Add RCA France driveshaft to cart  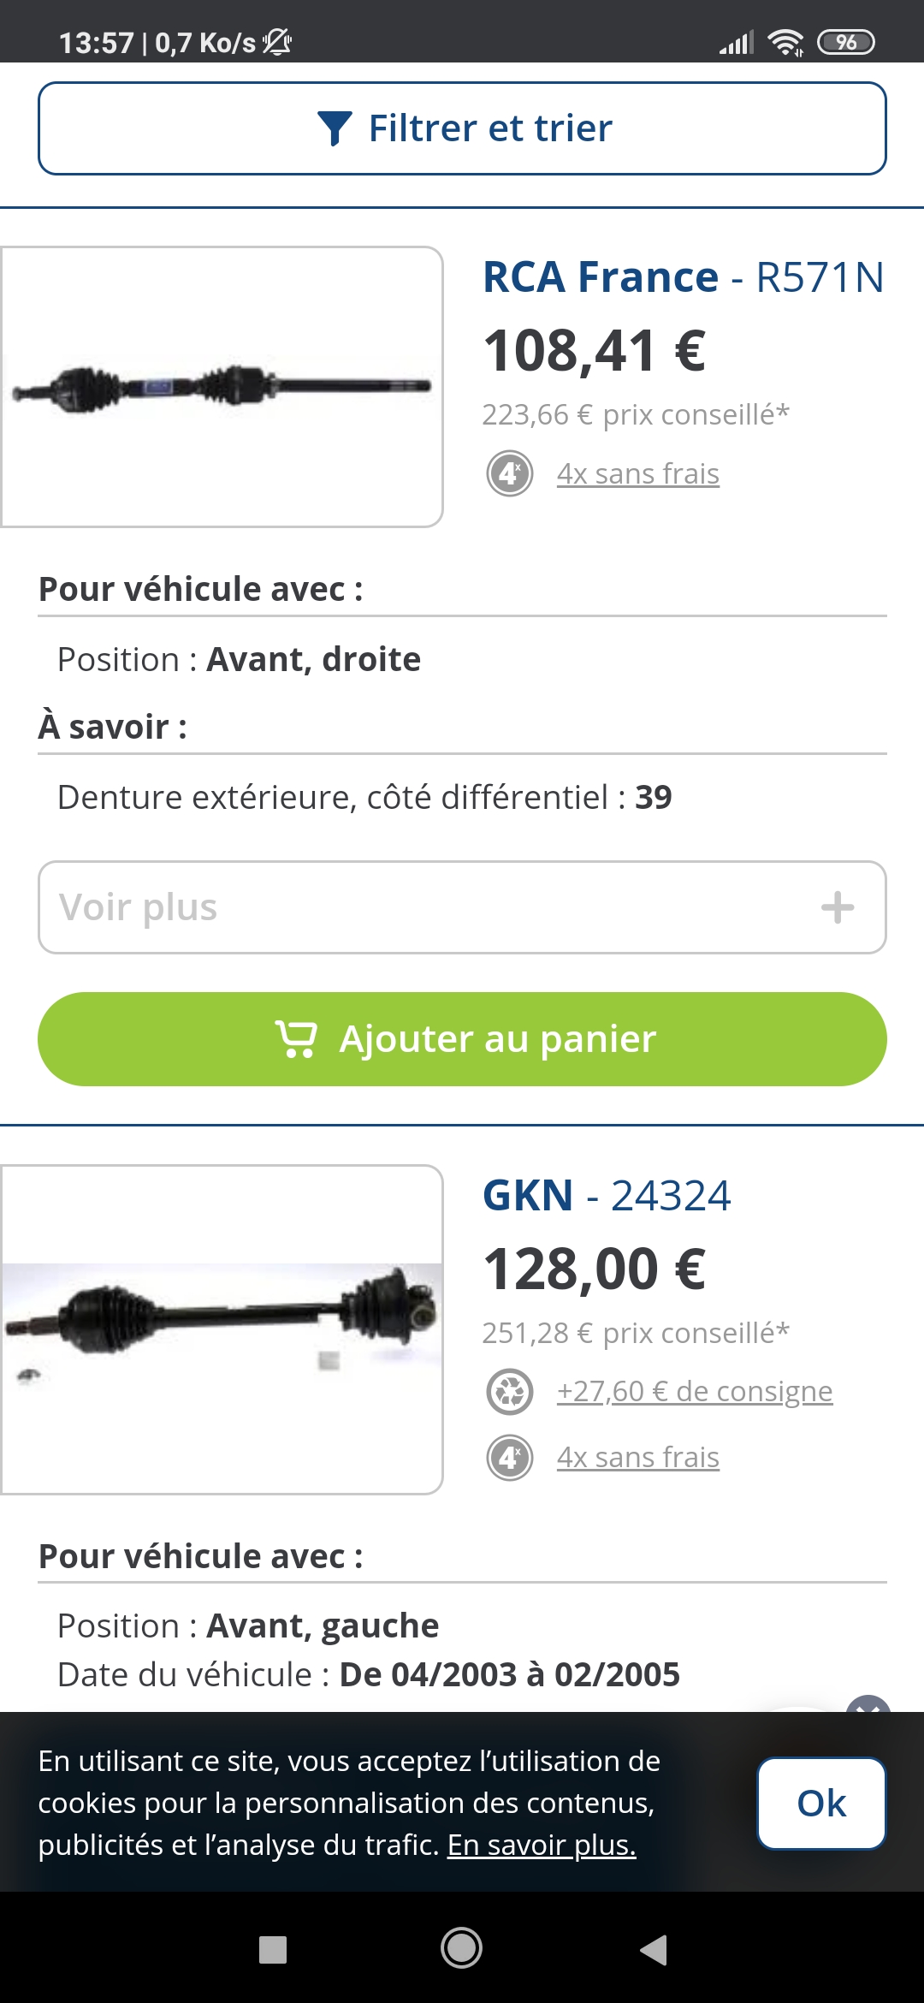tap(462, 1039)
